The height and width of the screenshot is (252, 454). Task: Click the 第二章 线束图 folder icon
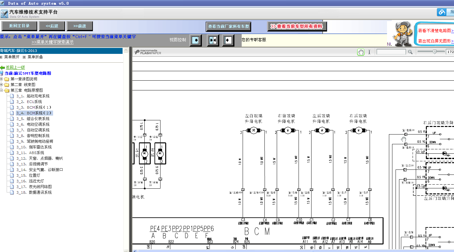point(7,85)
